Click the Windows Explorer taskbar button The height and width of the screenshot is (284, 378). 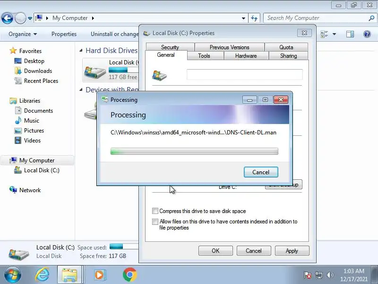point(69,275)
